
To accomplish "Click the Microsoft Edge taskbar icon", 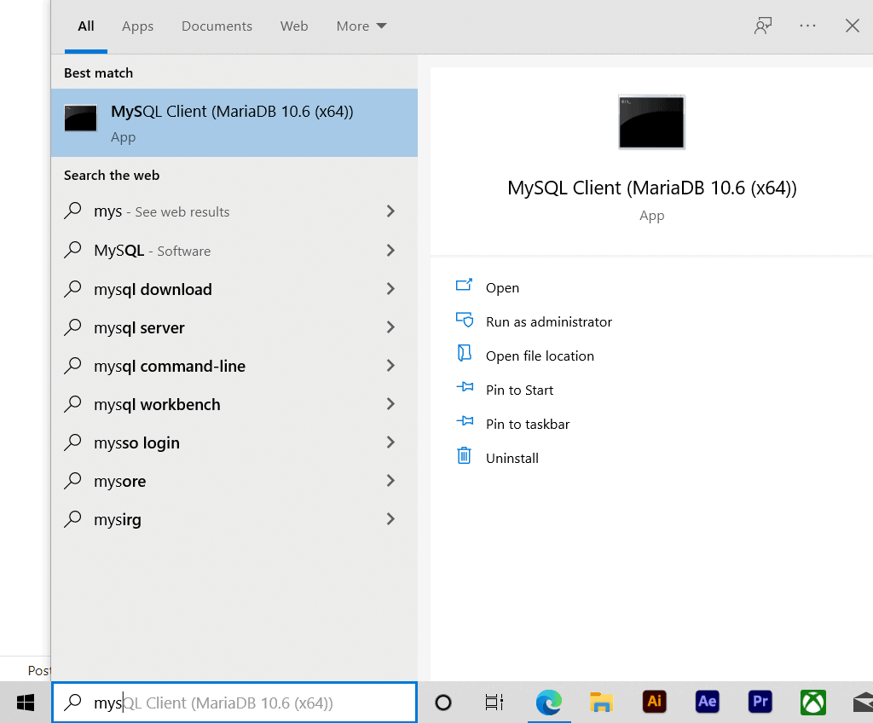I will pos(548,702).
